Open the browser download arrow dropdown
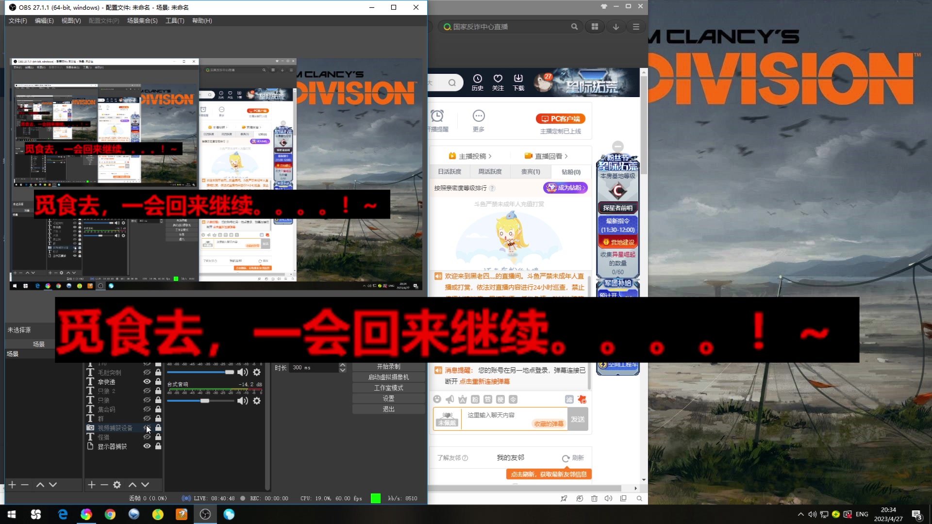 616,27
